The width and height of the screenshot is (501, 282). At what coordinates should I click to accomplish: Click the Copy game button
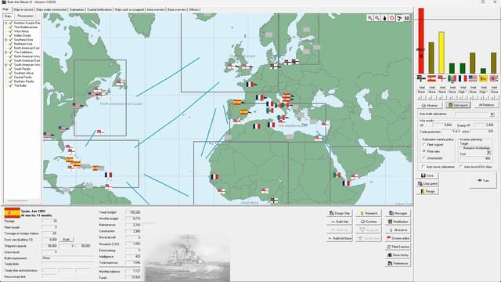(427, 183)
